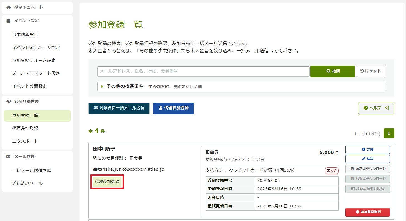The height and width of the screenshot is (221, 406).
Task: Click the 詳細 info button for 田中 順子
Action: coord(367,150)
